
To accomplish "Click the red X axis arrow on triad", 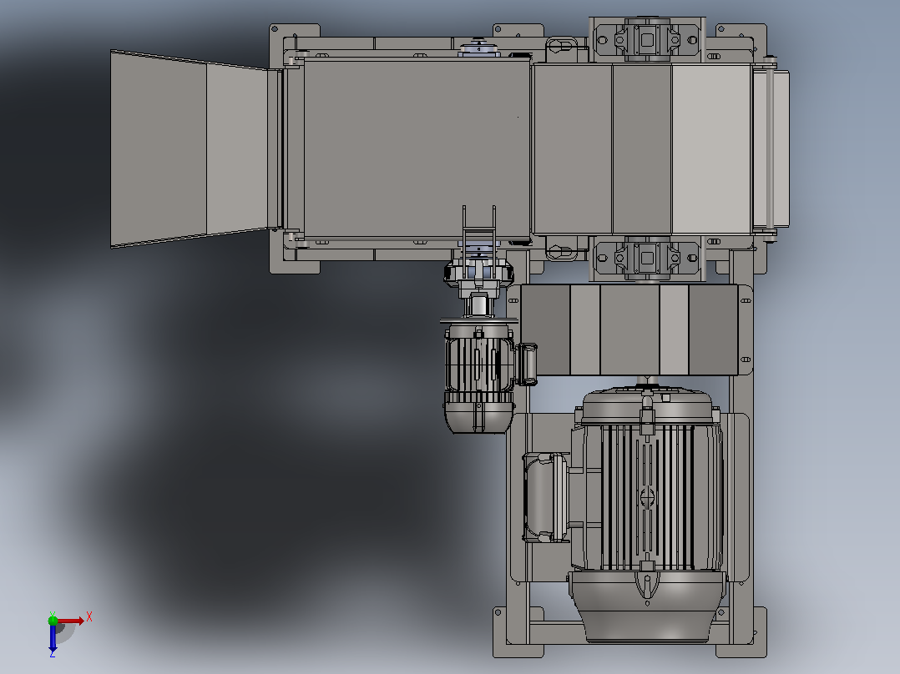I will [71, 621].
